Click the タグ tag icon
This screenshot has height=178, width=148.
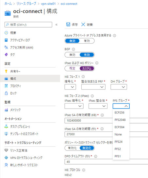pyautogui.click(x=6, y=55)
